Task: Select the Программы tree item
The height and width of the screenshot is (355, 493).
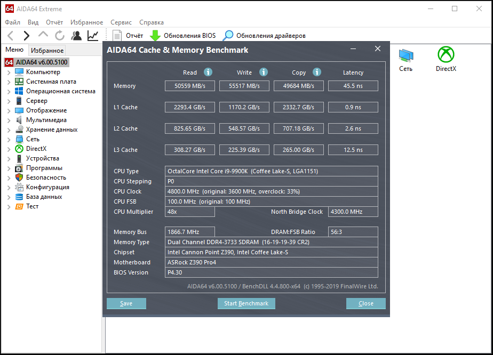Action: [x=44, y=168]
